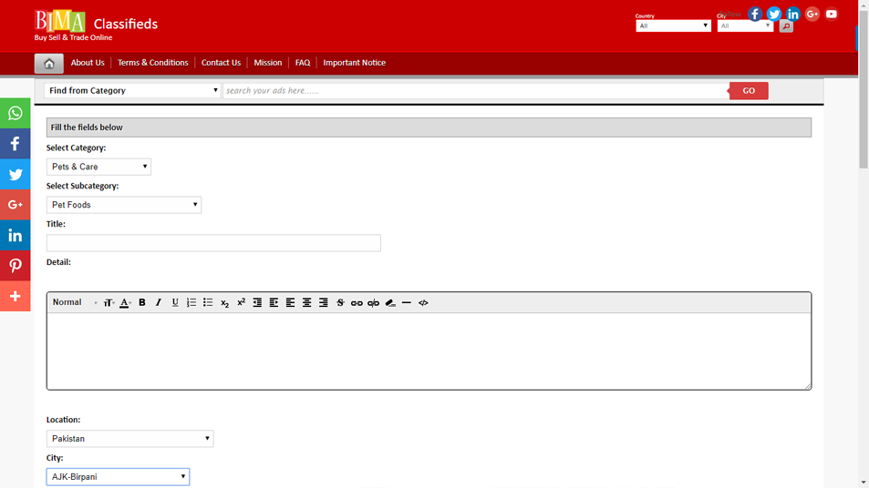
Task: Insert a link with the editor link icon
Action: coord(357,303)
